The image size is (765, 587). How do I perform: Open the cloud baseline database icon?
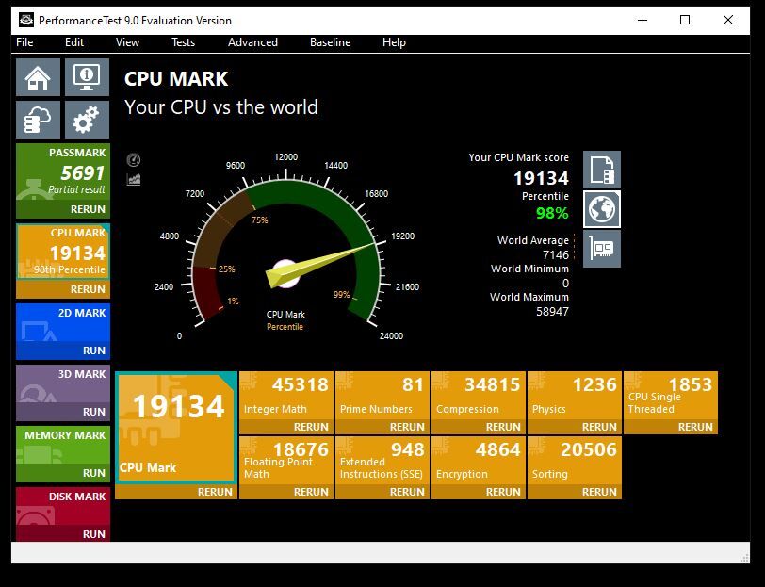click(x=38, y=120)
